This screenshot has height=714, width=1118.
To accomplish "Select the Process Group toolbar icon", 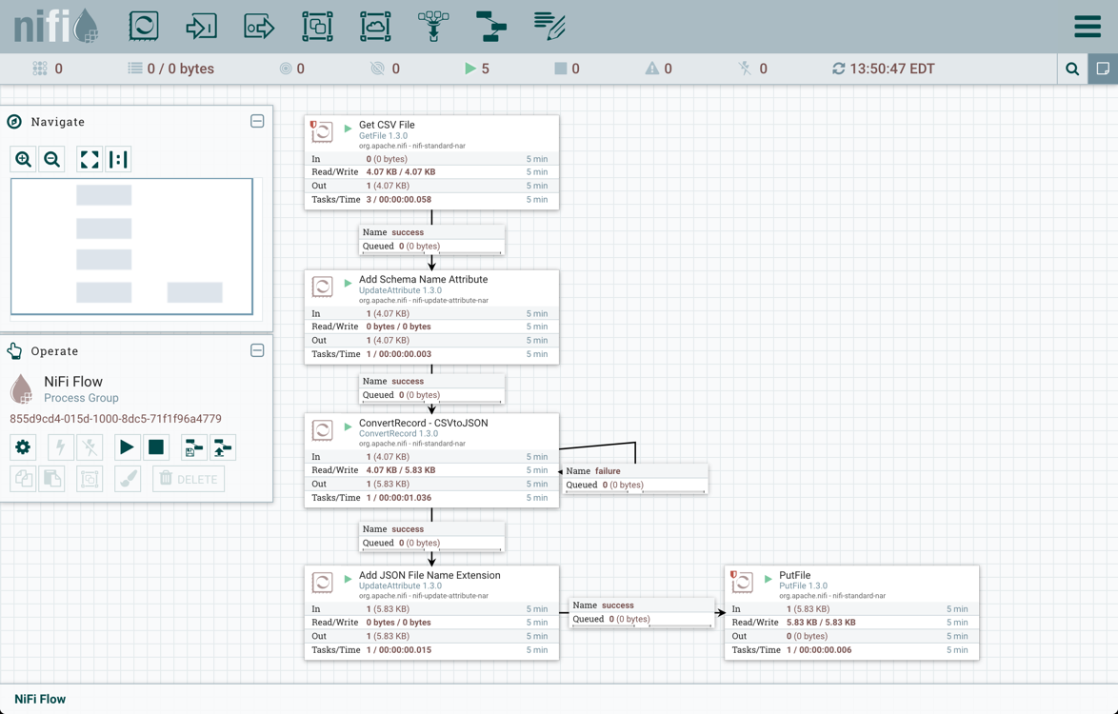I will [317, 26].
